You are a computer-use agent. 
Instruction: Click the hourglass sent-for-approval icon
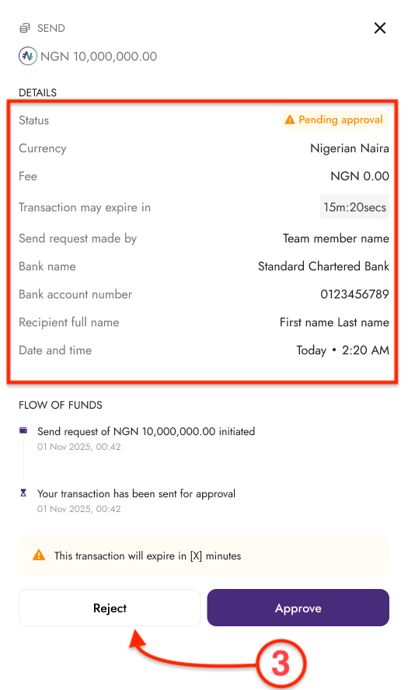[23, 493]
